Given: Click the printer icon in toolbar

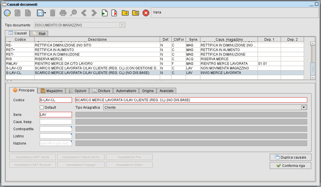Looking at the screenshot, I should pos(63,13).
